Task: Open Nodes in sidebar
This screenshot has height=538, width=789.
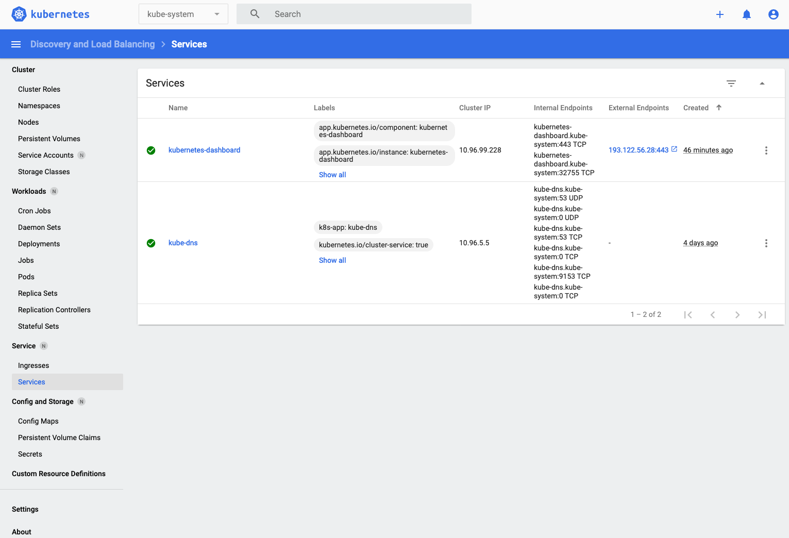Action: [x=28, y=122]
